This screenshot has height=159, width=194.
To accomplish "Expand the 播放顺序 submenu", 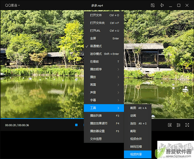I will (x=104, y=69).
